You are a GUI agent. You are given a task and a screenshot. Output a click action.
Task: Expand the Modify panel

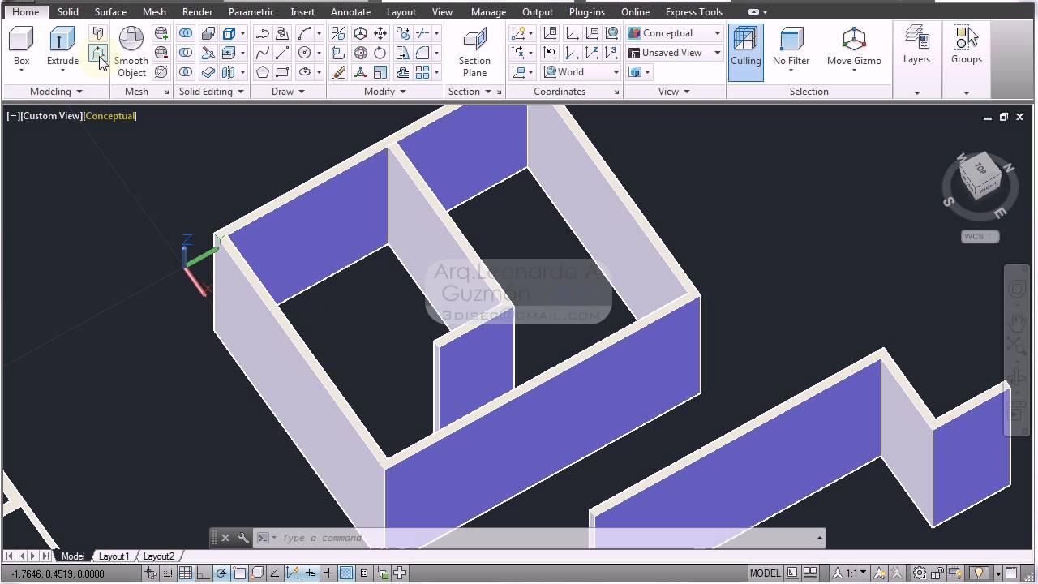385,92
